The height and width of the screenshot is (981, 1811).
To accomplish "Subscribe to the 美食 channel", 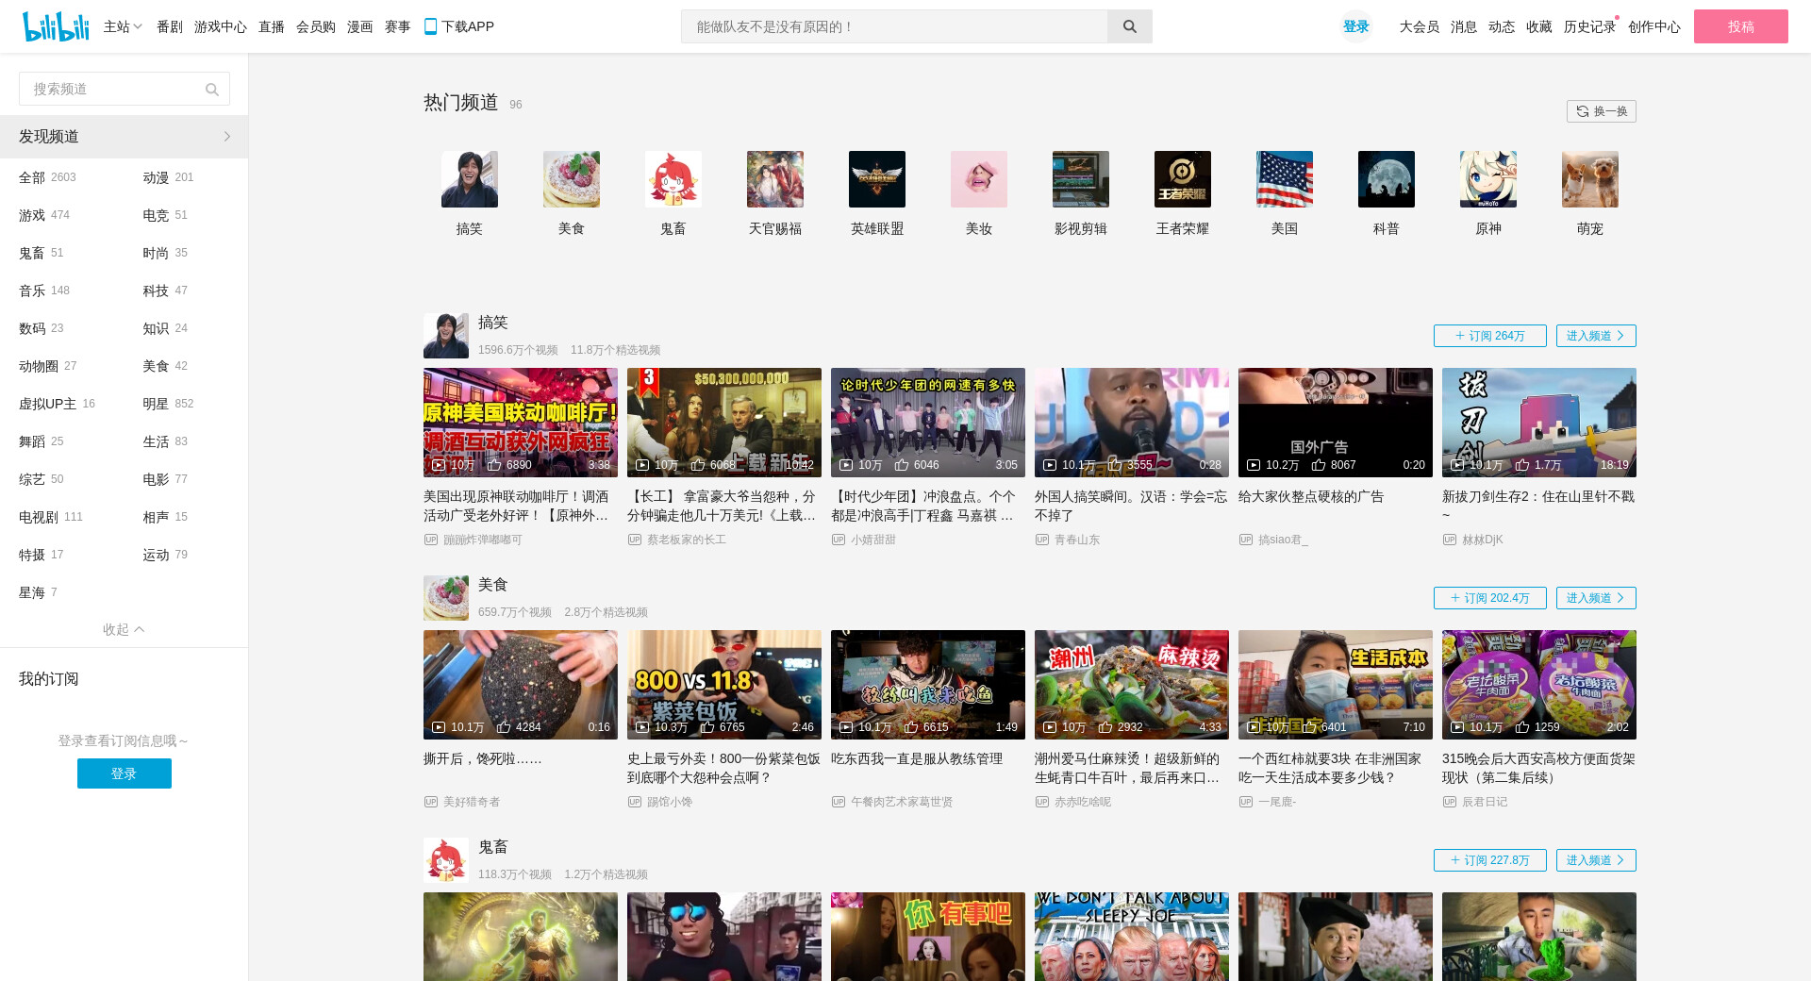I will click(x=1489, y=598).
